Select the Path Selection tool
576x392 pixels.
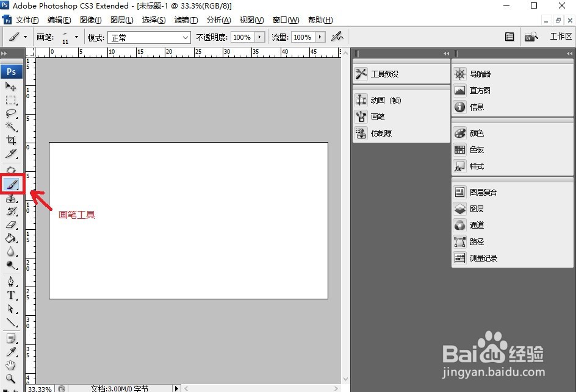[x=10, y=308]
